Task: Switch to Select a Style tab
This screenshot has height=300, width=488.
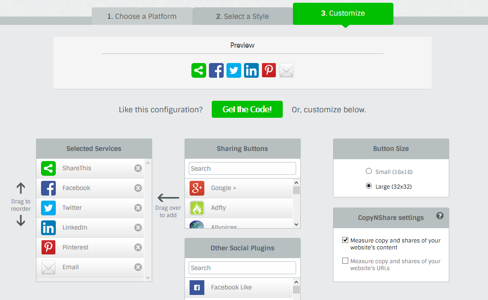Action: (242, 17)
